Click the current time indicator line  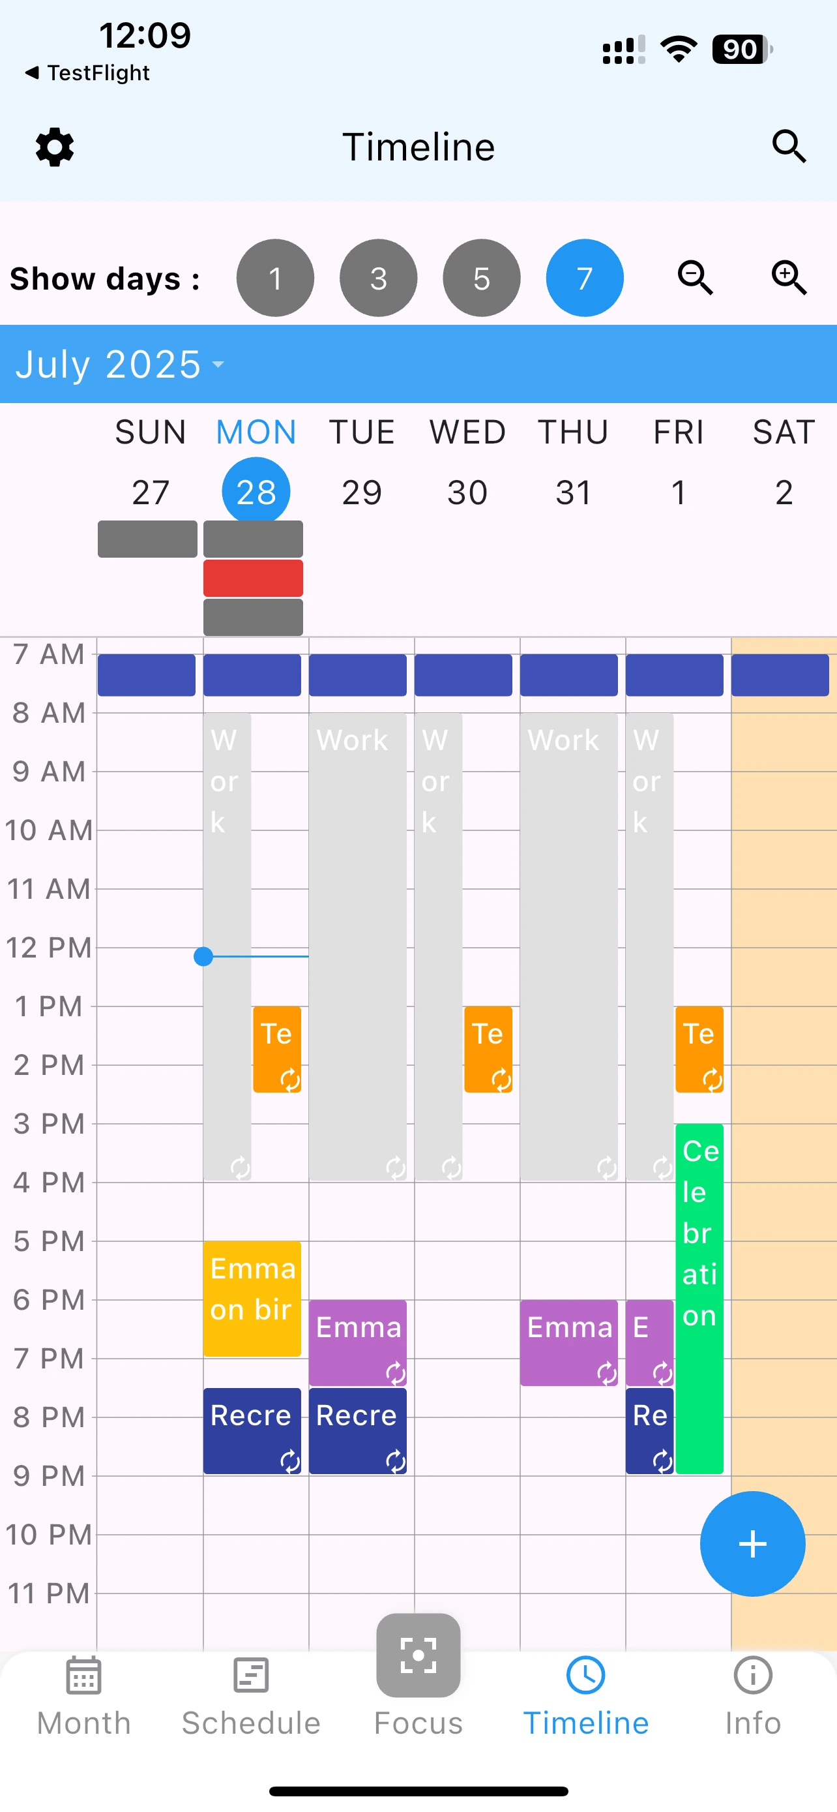click(x=204, y=956)
